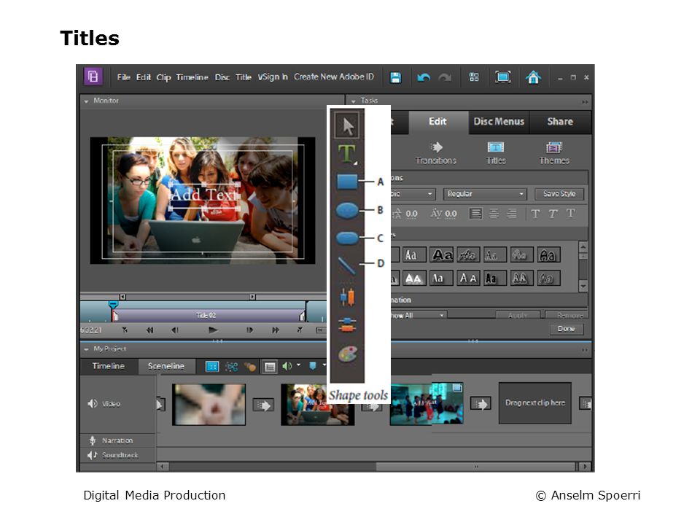The width and height of the screenshot is (700, 525).
Task: Open the font family dropdown left of Regular
Action: pyautogui.click(x=412, y=194)
